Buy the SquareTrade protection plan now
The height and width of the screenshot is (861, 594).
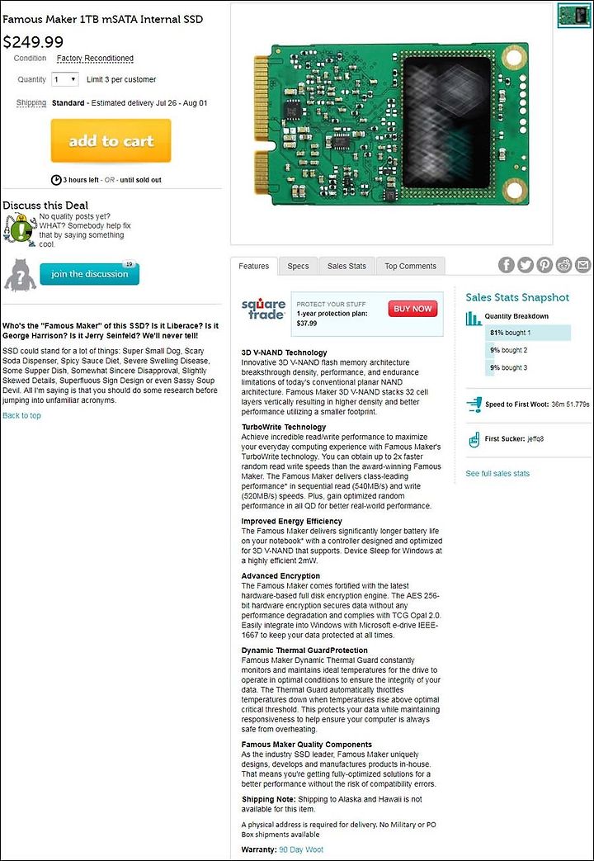[x=412, y=309]
